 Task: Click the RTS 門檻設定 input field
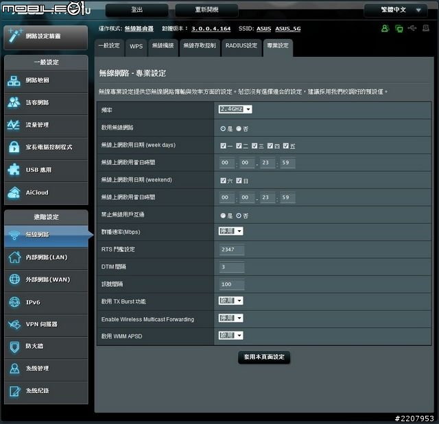(x=232, y=249)
